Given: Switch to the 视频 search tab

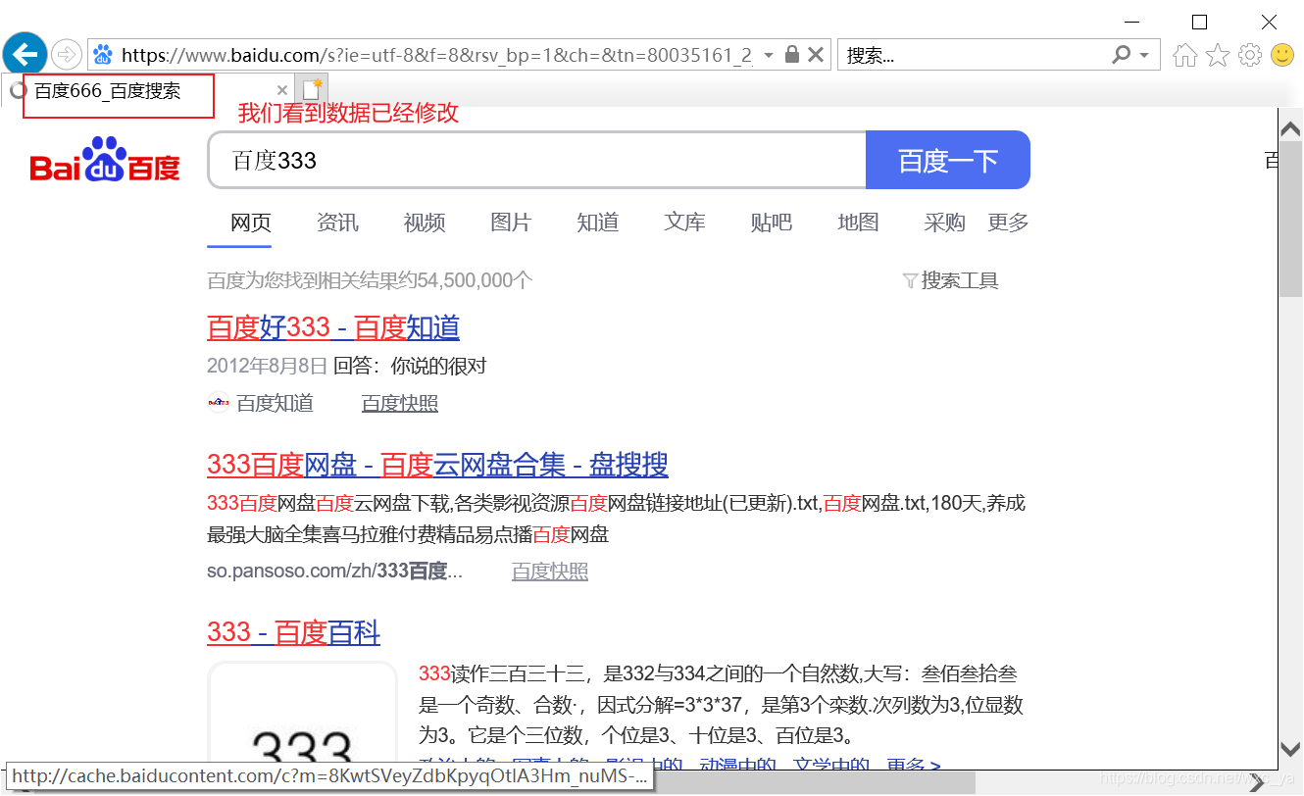Looking at the screenshot, I should pos(425,223).
